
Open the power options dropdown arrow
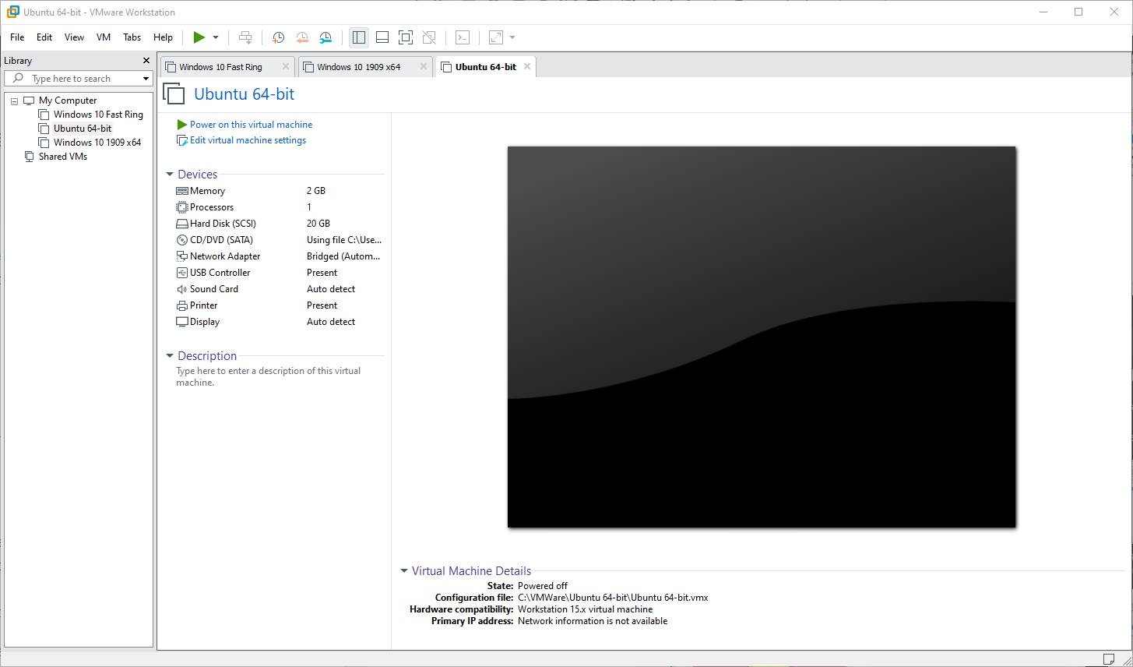[x=216, y=37]
